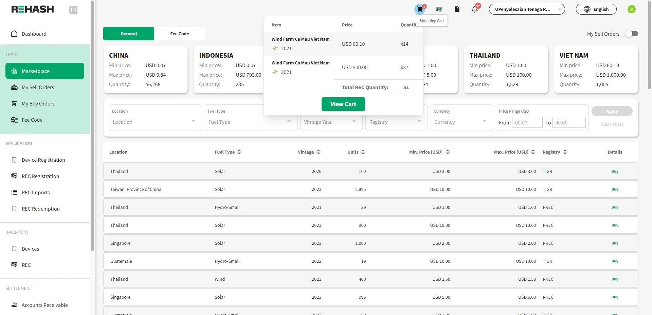This screenshot has width=652, height=315.
Task: Buy the Singapore Solar 1,000 units listing
Action: point(615,243)
